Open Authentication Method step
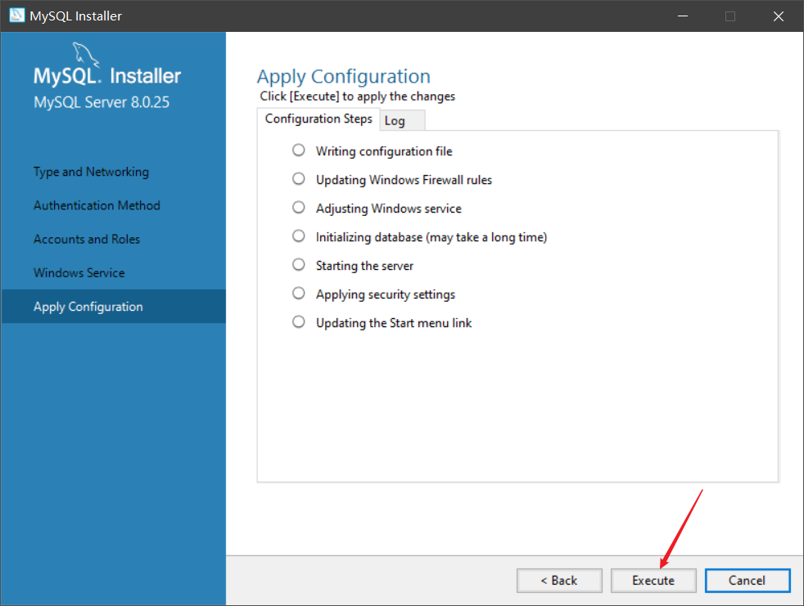Screen dimensions: 804x606 click(x=97, y=205)
